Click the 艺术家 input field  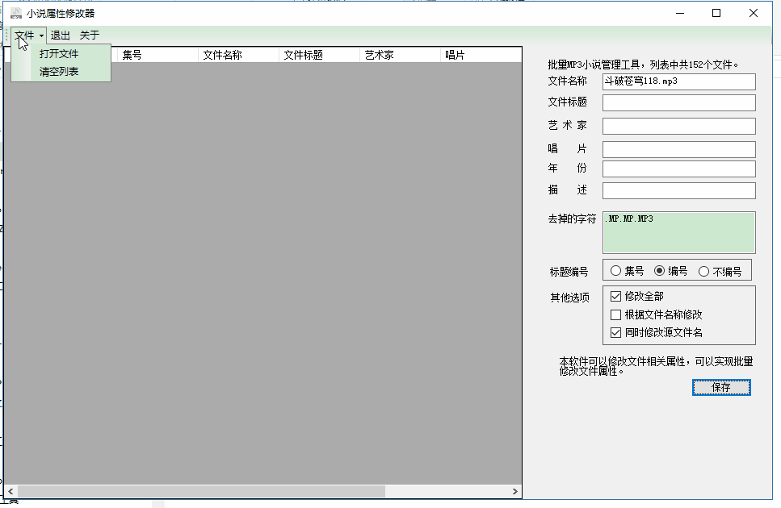(x=678, y=127)
